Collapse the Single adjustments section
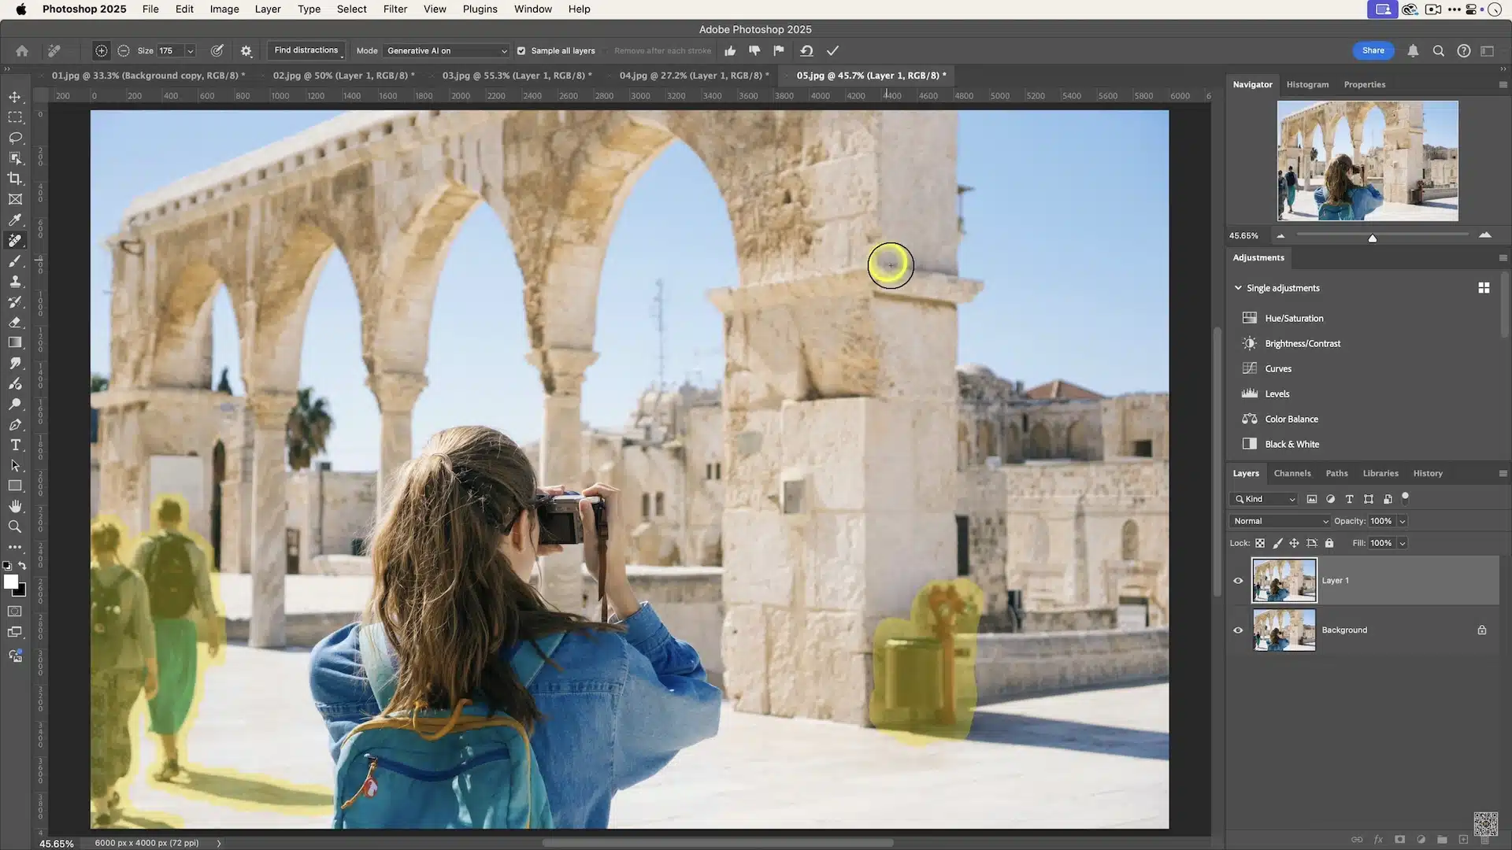1512x850 pixels. point(1238,287)
